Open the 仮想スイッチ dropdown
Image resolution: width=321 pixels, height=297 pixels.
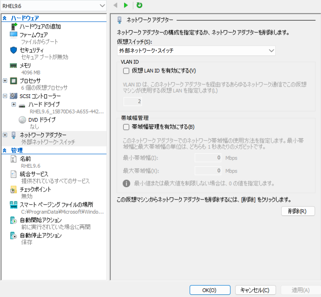click(196, 50)
